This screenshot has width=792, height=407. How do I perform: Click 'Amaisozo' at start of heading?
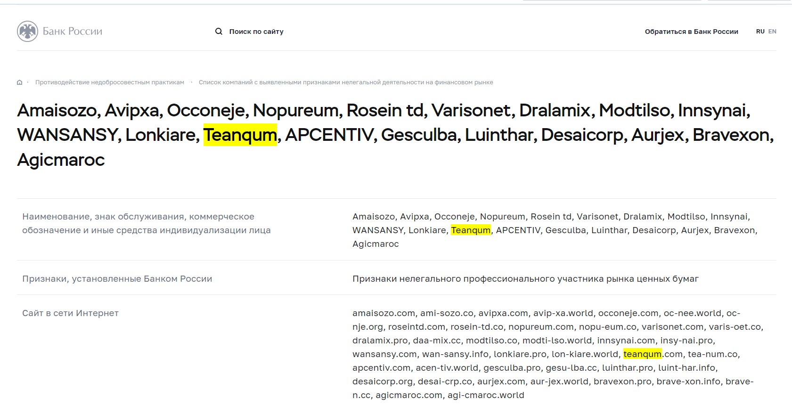[57, 110]
